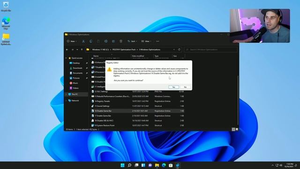Select the file 12 ISLC Settings

137,92
